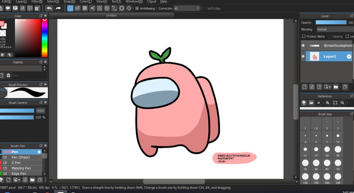The height and width of the screenshot is (193, 354).
Task: Open the Snap menu
Action: point(69,2)
